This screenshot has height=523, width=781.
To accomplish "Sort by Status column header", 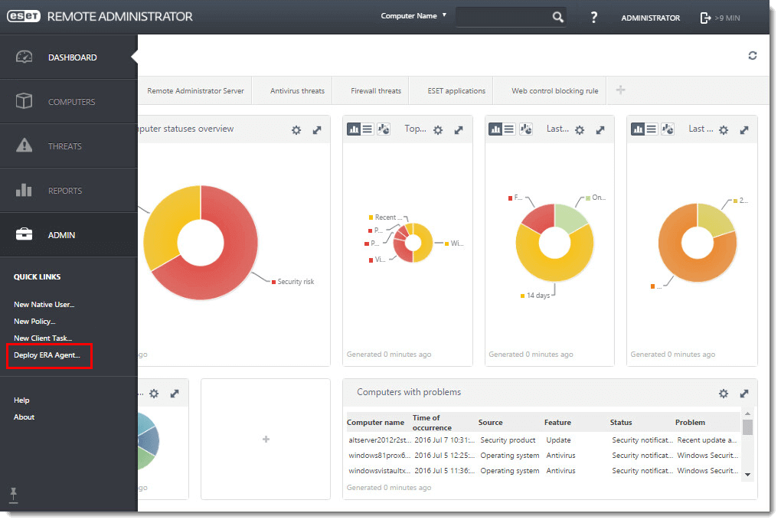I will click(x=621, y=423).
